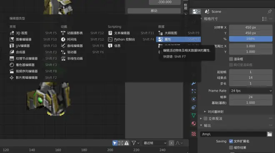This screenshot has height=153, width=275.
Task: Click the Scene datablock icon
Action: [x=207, y=12]
